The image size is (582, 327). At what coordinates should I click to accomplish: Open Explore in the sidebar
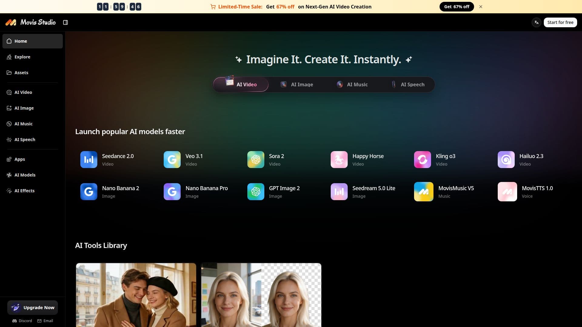click(32, 57)
